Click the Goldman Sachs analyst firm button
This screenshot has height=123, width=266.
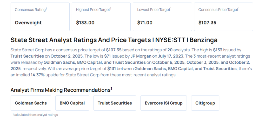click(31, 103)
